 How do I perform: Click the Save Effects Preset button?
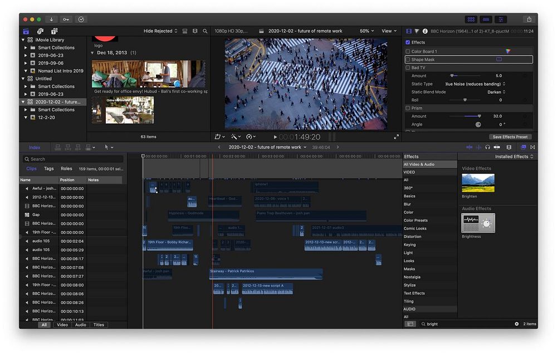coord(510,137)
